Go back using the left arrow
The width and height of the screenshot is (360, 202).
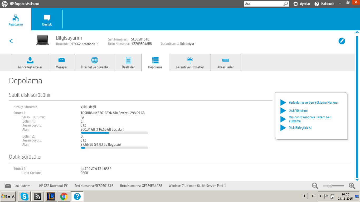coord(11,41)
